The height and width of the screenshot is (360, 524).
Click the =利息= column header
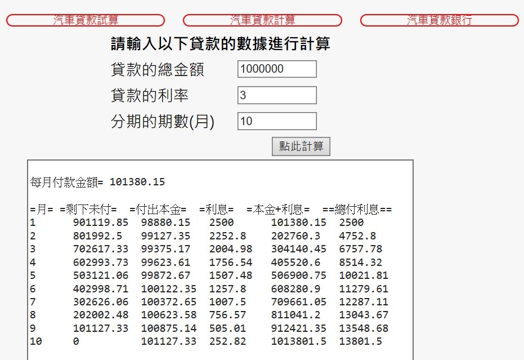(216, 210)
